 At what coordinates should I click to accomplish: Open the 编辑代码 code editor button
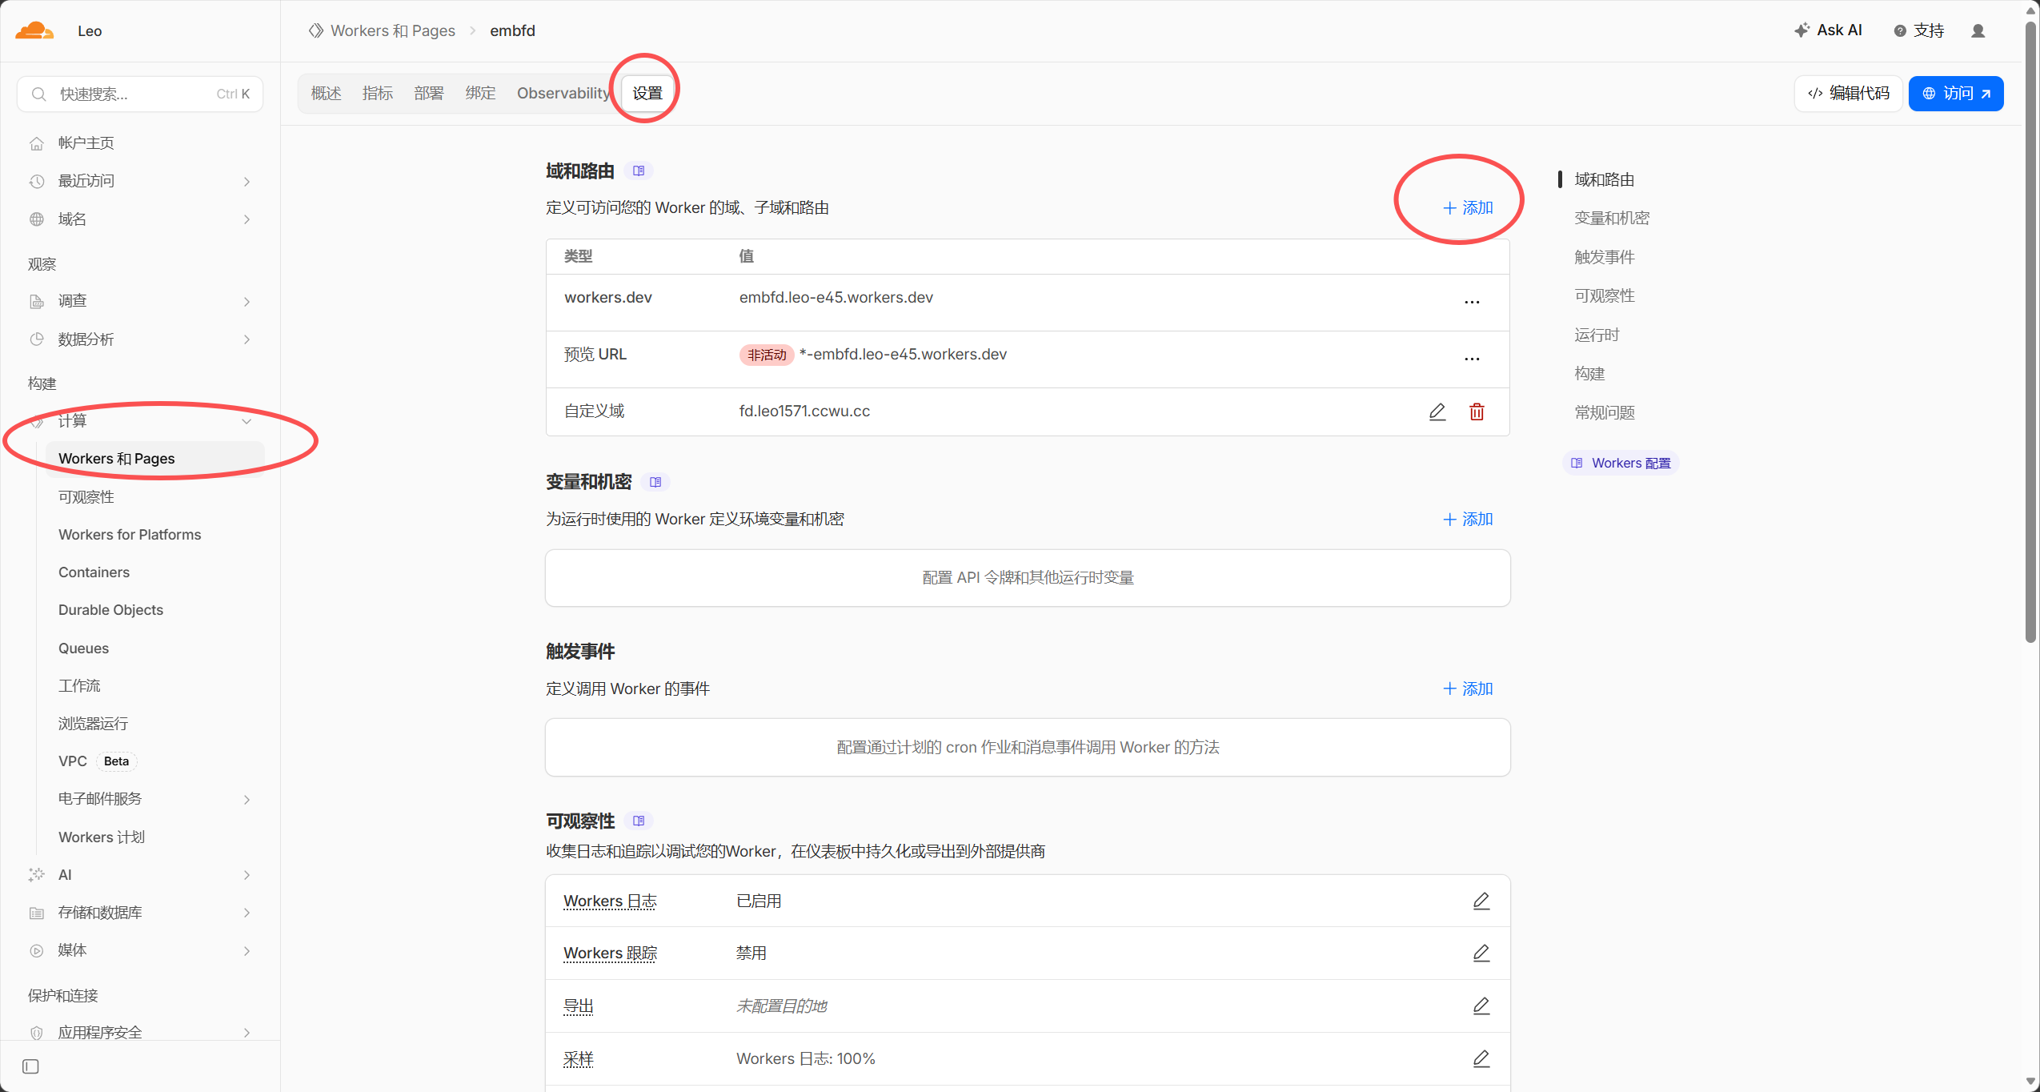click(1849, 93)
